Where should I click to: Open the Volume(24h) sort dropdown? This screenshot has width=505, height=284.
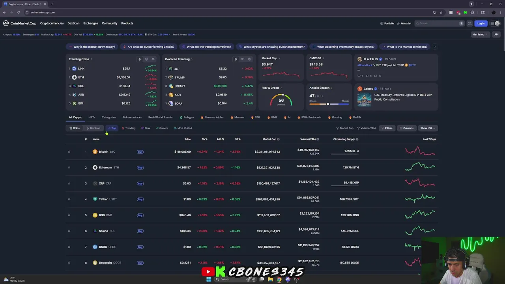click(x=366, y=128)
